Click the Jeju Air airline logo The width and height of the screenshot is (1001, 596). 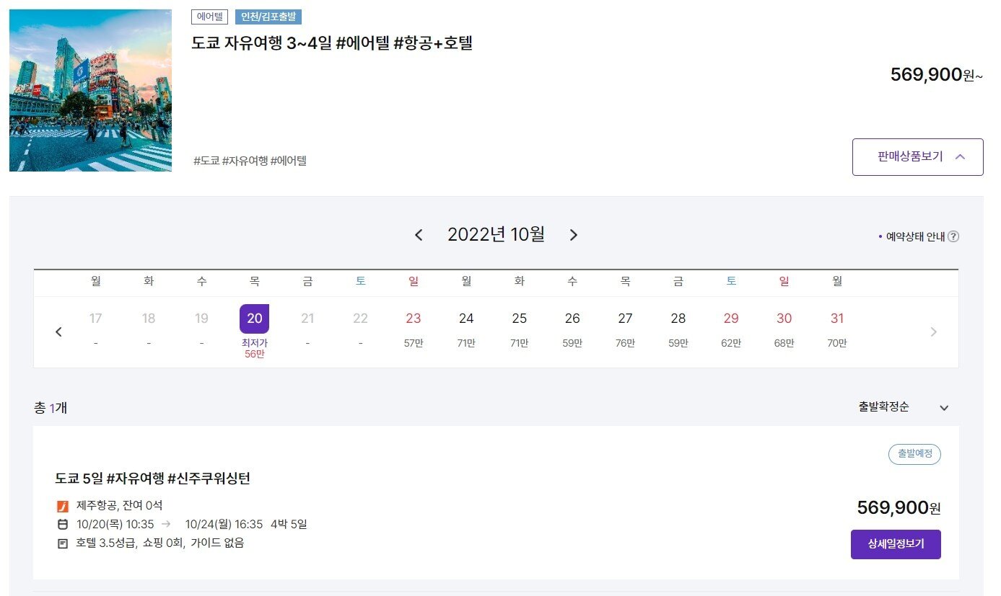click(62, 506)
